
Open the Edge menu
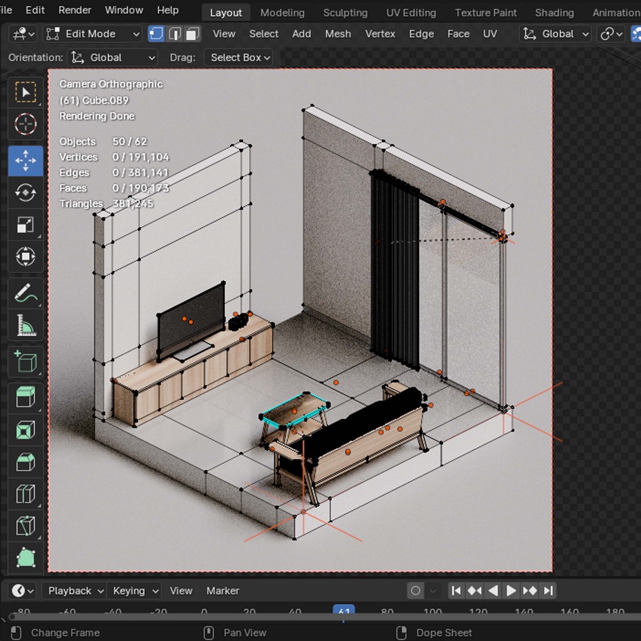click(x=421, y=34)
